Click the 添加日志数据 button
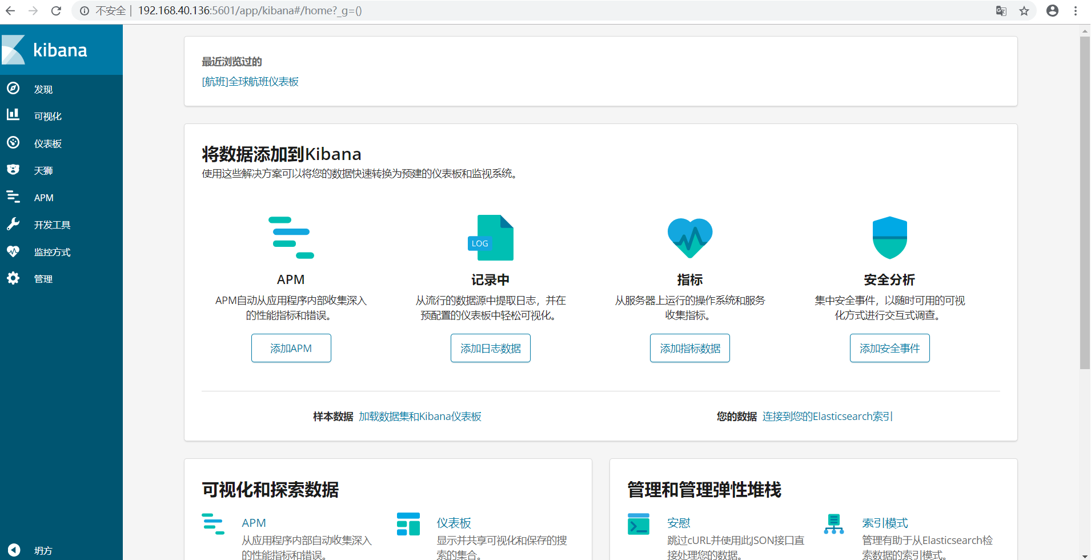The width and height of the screenshot is (1091, 560). tap(491, 348)
